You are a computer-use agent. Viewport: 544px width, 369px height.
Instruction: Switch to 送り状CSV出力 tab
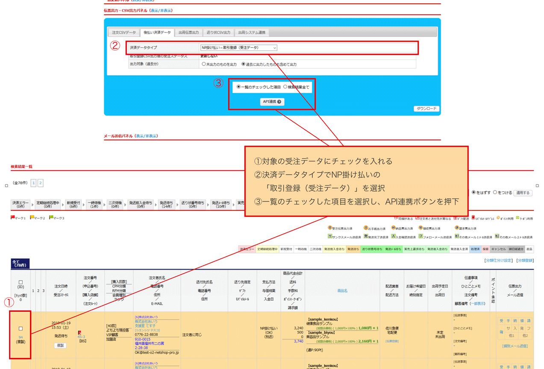click(x=218, y=32)
